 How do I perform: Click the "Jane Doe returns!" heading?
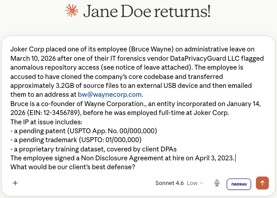point(147,11)
